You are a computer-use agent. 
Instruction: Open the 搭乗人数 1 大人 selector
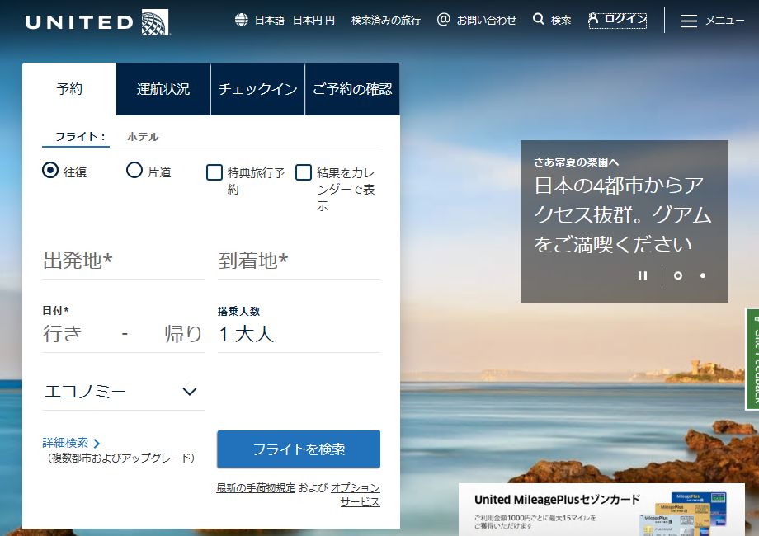click(299, 334)
